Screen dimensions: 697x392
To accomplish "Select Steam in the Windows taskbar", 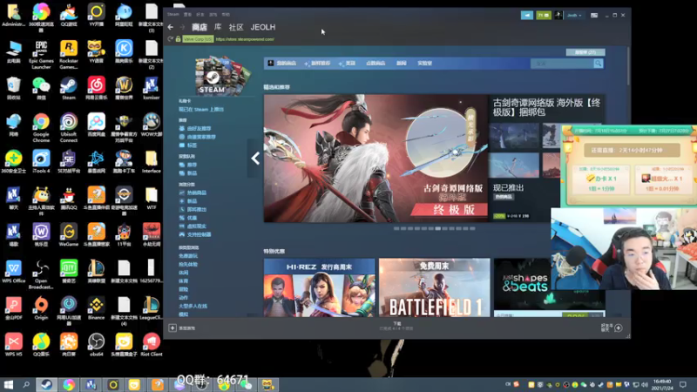I will pos(46,384).
